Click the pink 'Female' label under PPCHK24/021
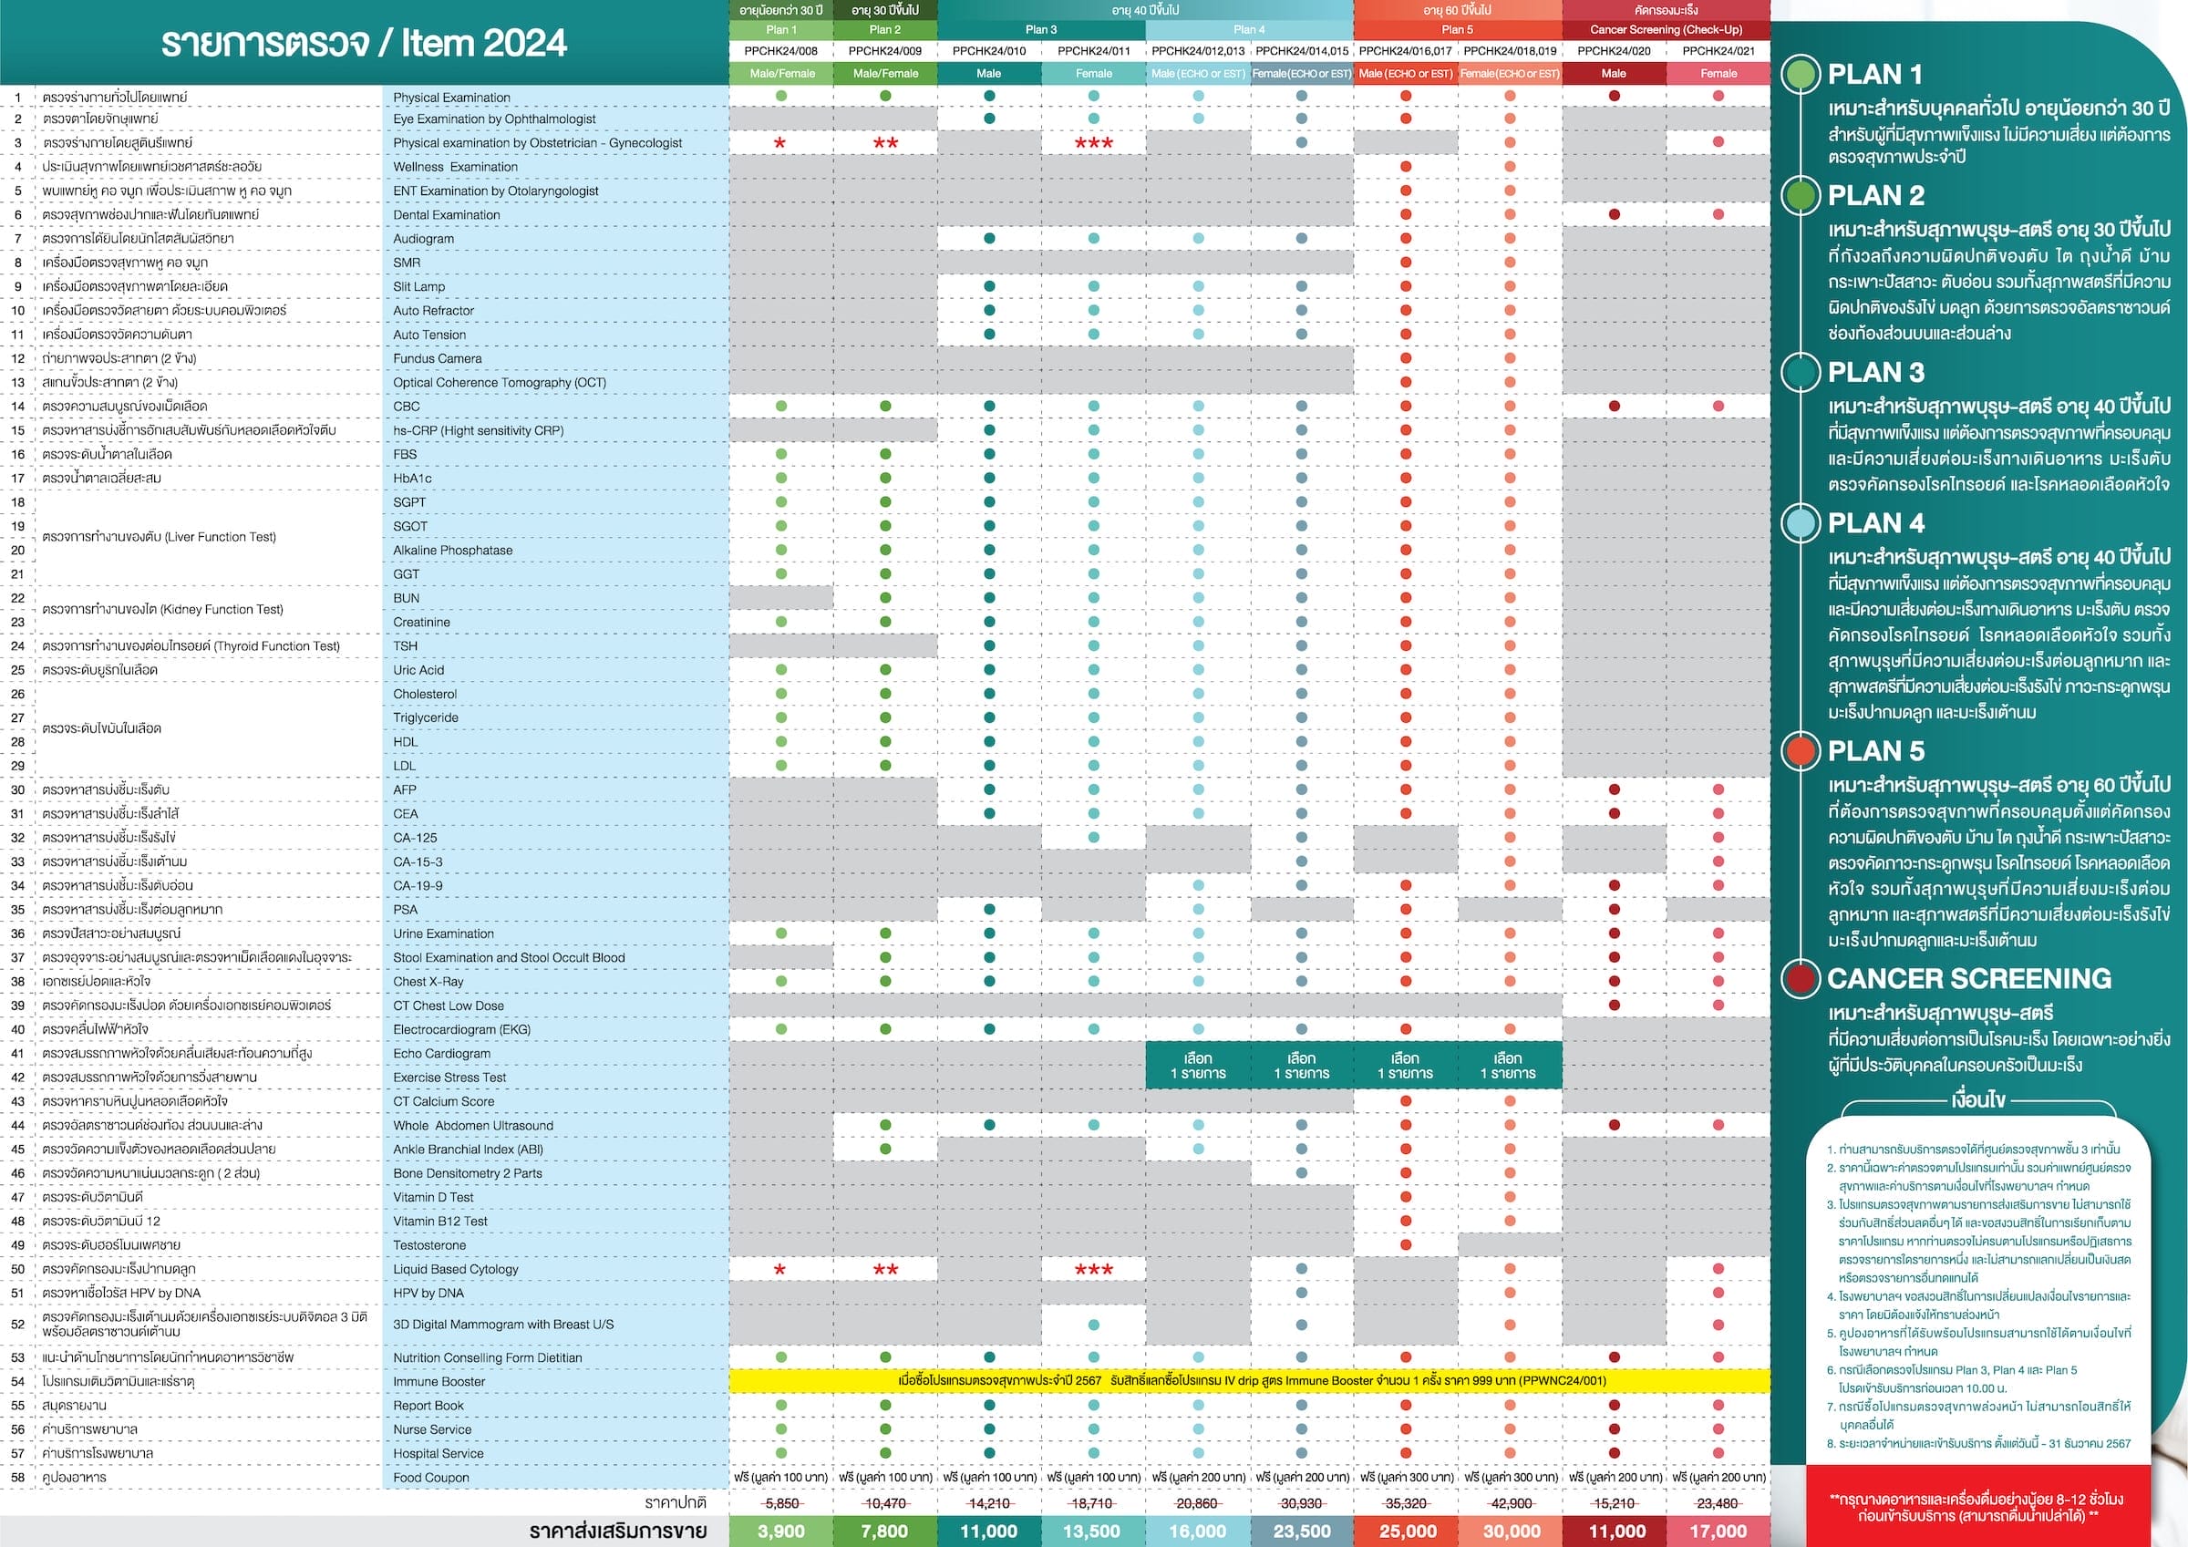 click(1718, 74)
